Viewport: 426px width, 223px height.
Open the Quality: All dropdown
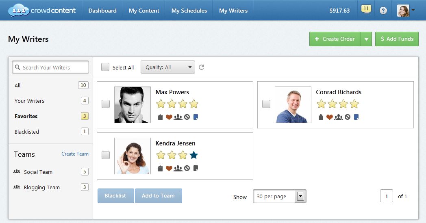167,67
